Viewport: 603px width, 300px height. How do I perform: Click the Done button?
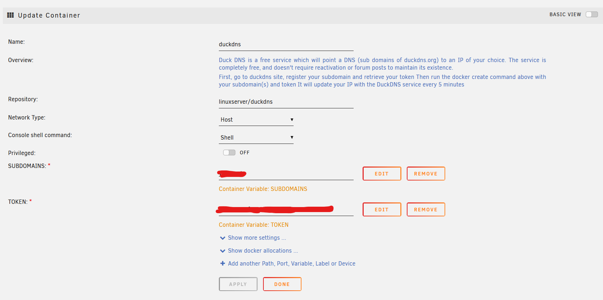coord(282,284)
